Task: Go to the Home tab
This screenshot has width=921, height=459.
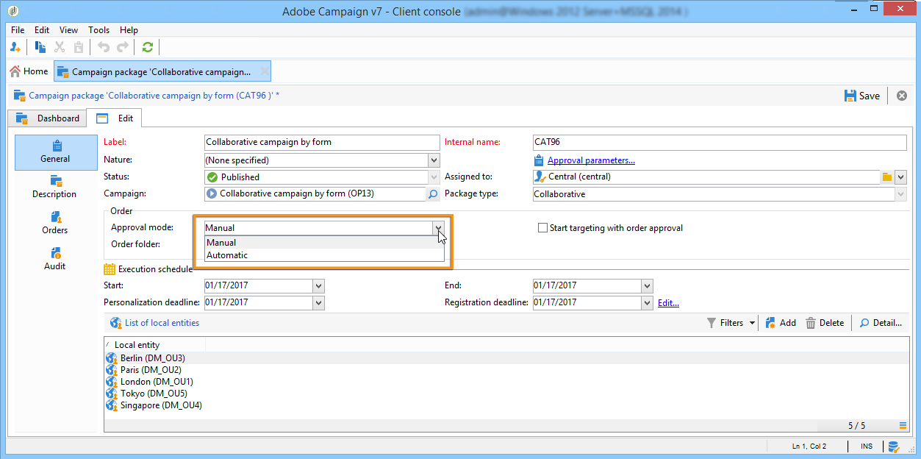Action: (x=29, y=71)
